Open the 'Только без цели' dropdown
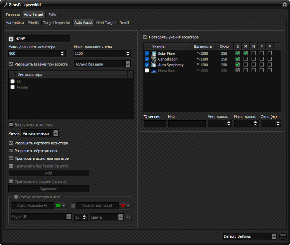The width and height of the screenshot is (290, 245). pos(128,64)
